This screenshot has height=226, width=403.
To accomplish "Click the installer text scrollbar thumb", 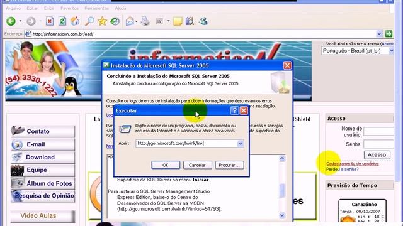I will [x=282, y=190].
